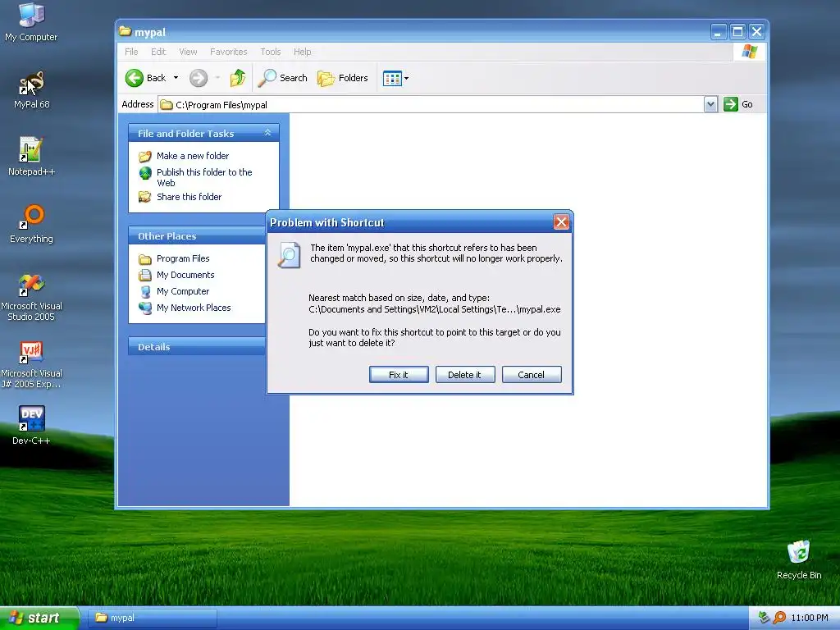Maximize the mypal window
This screenshot has width=840, height=630.
(737, 32)
